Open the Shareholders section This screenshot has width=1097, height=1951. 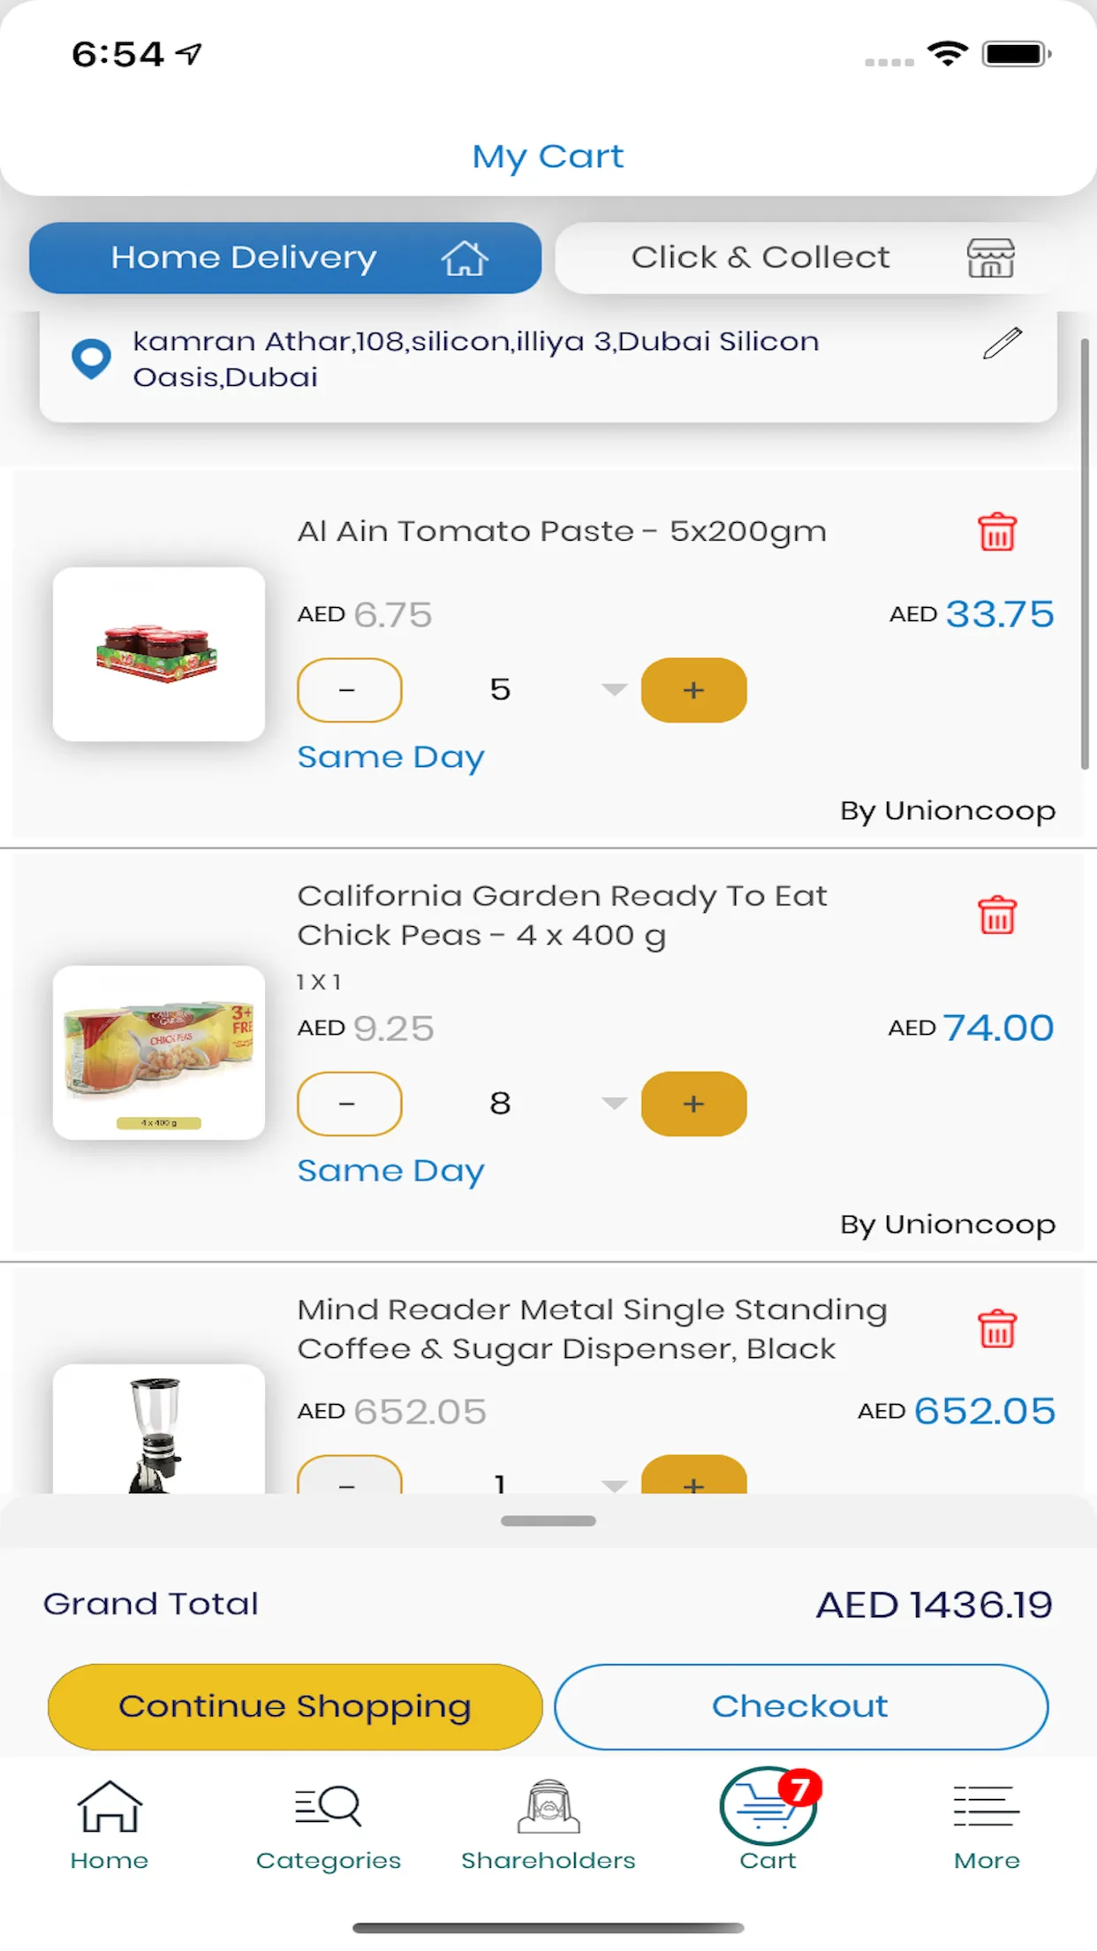[548, 1823]
